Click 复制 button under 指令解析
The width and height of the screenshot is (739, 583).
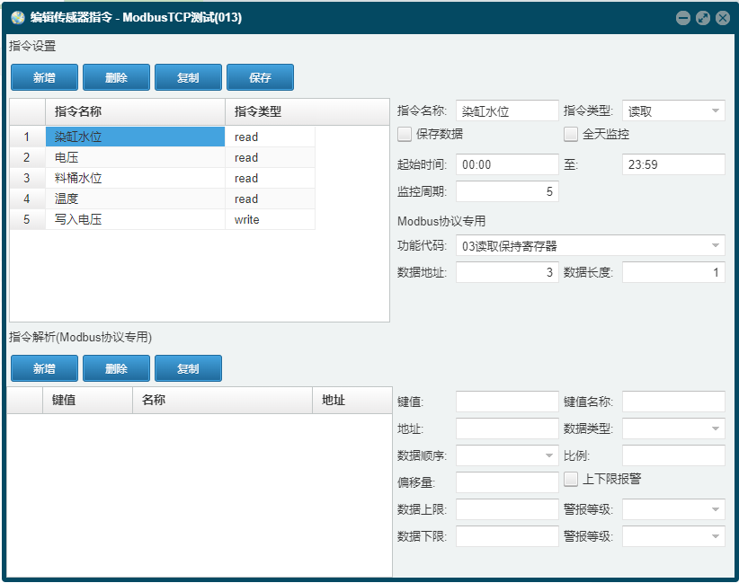point(188,368)
